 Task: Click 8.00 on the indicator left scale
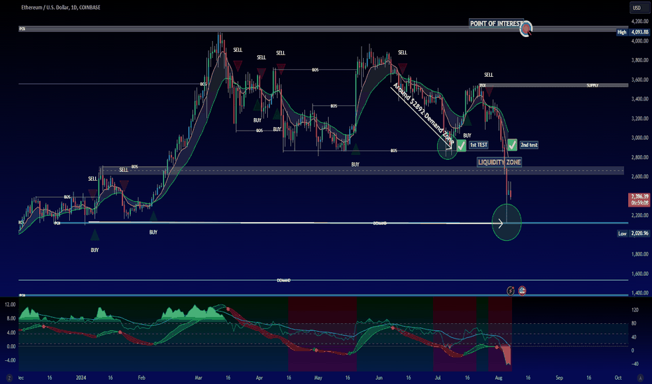tap(11, 318)
